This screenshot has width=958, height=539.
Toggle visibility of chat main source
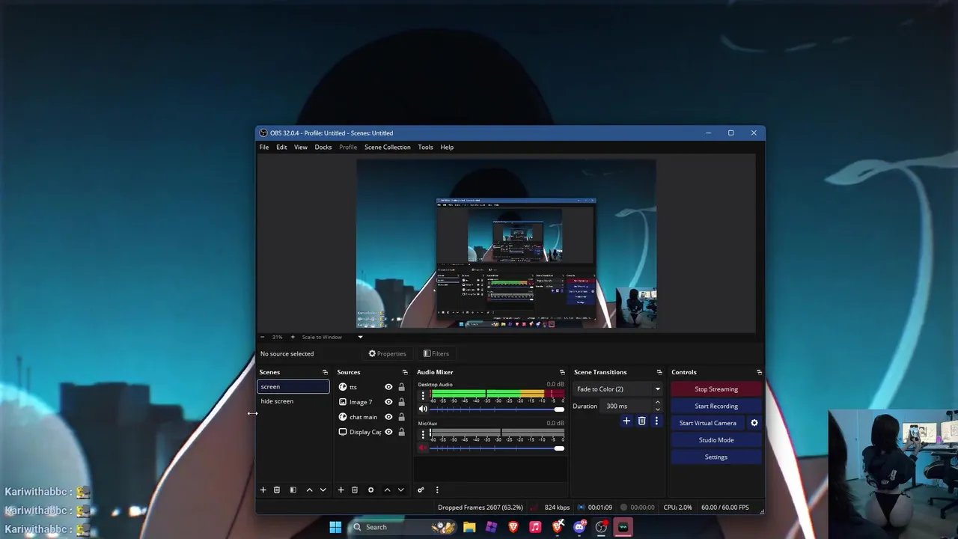[x=388, y=417]
